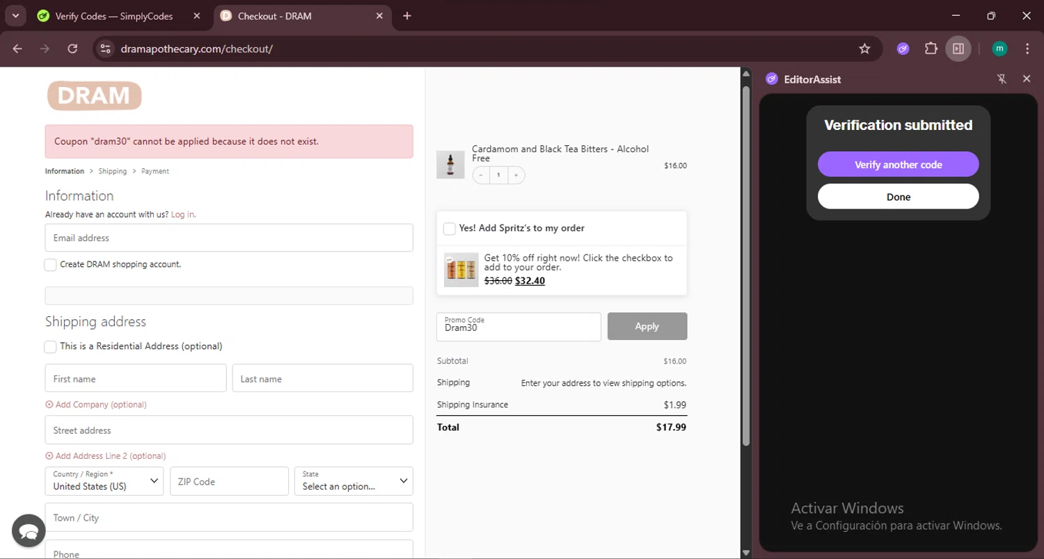Click the EditorAssist logo icon
The width and height of the screenshot is (1044, 559).
coord(771,79)
